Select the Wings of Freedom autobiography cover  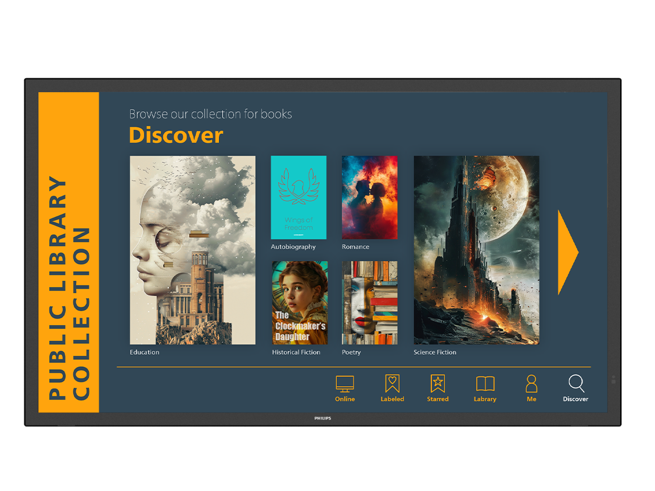[298, 197]
